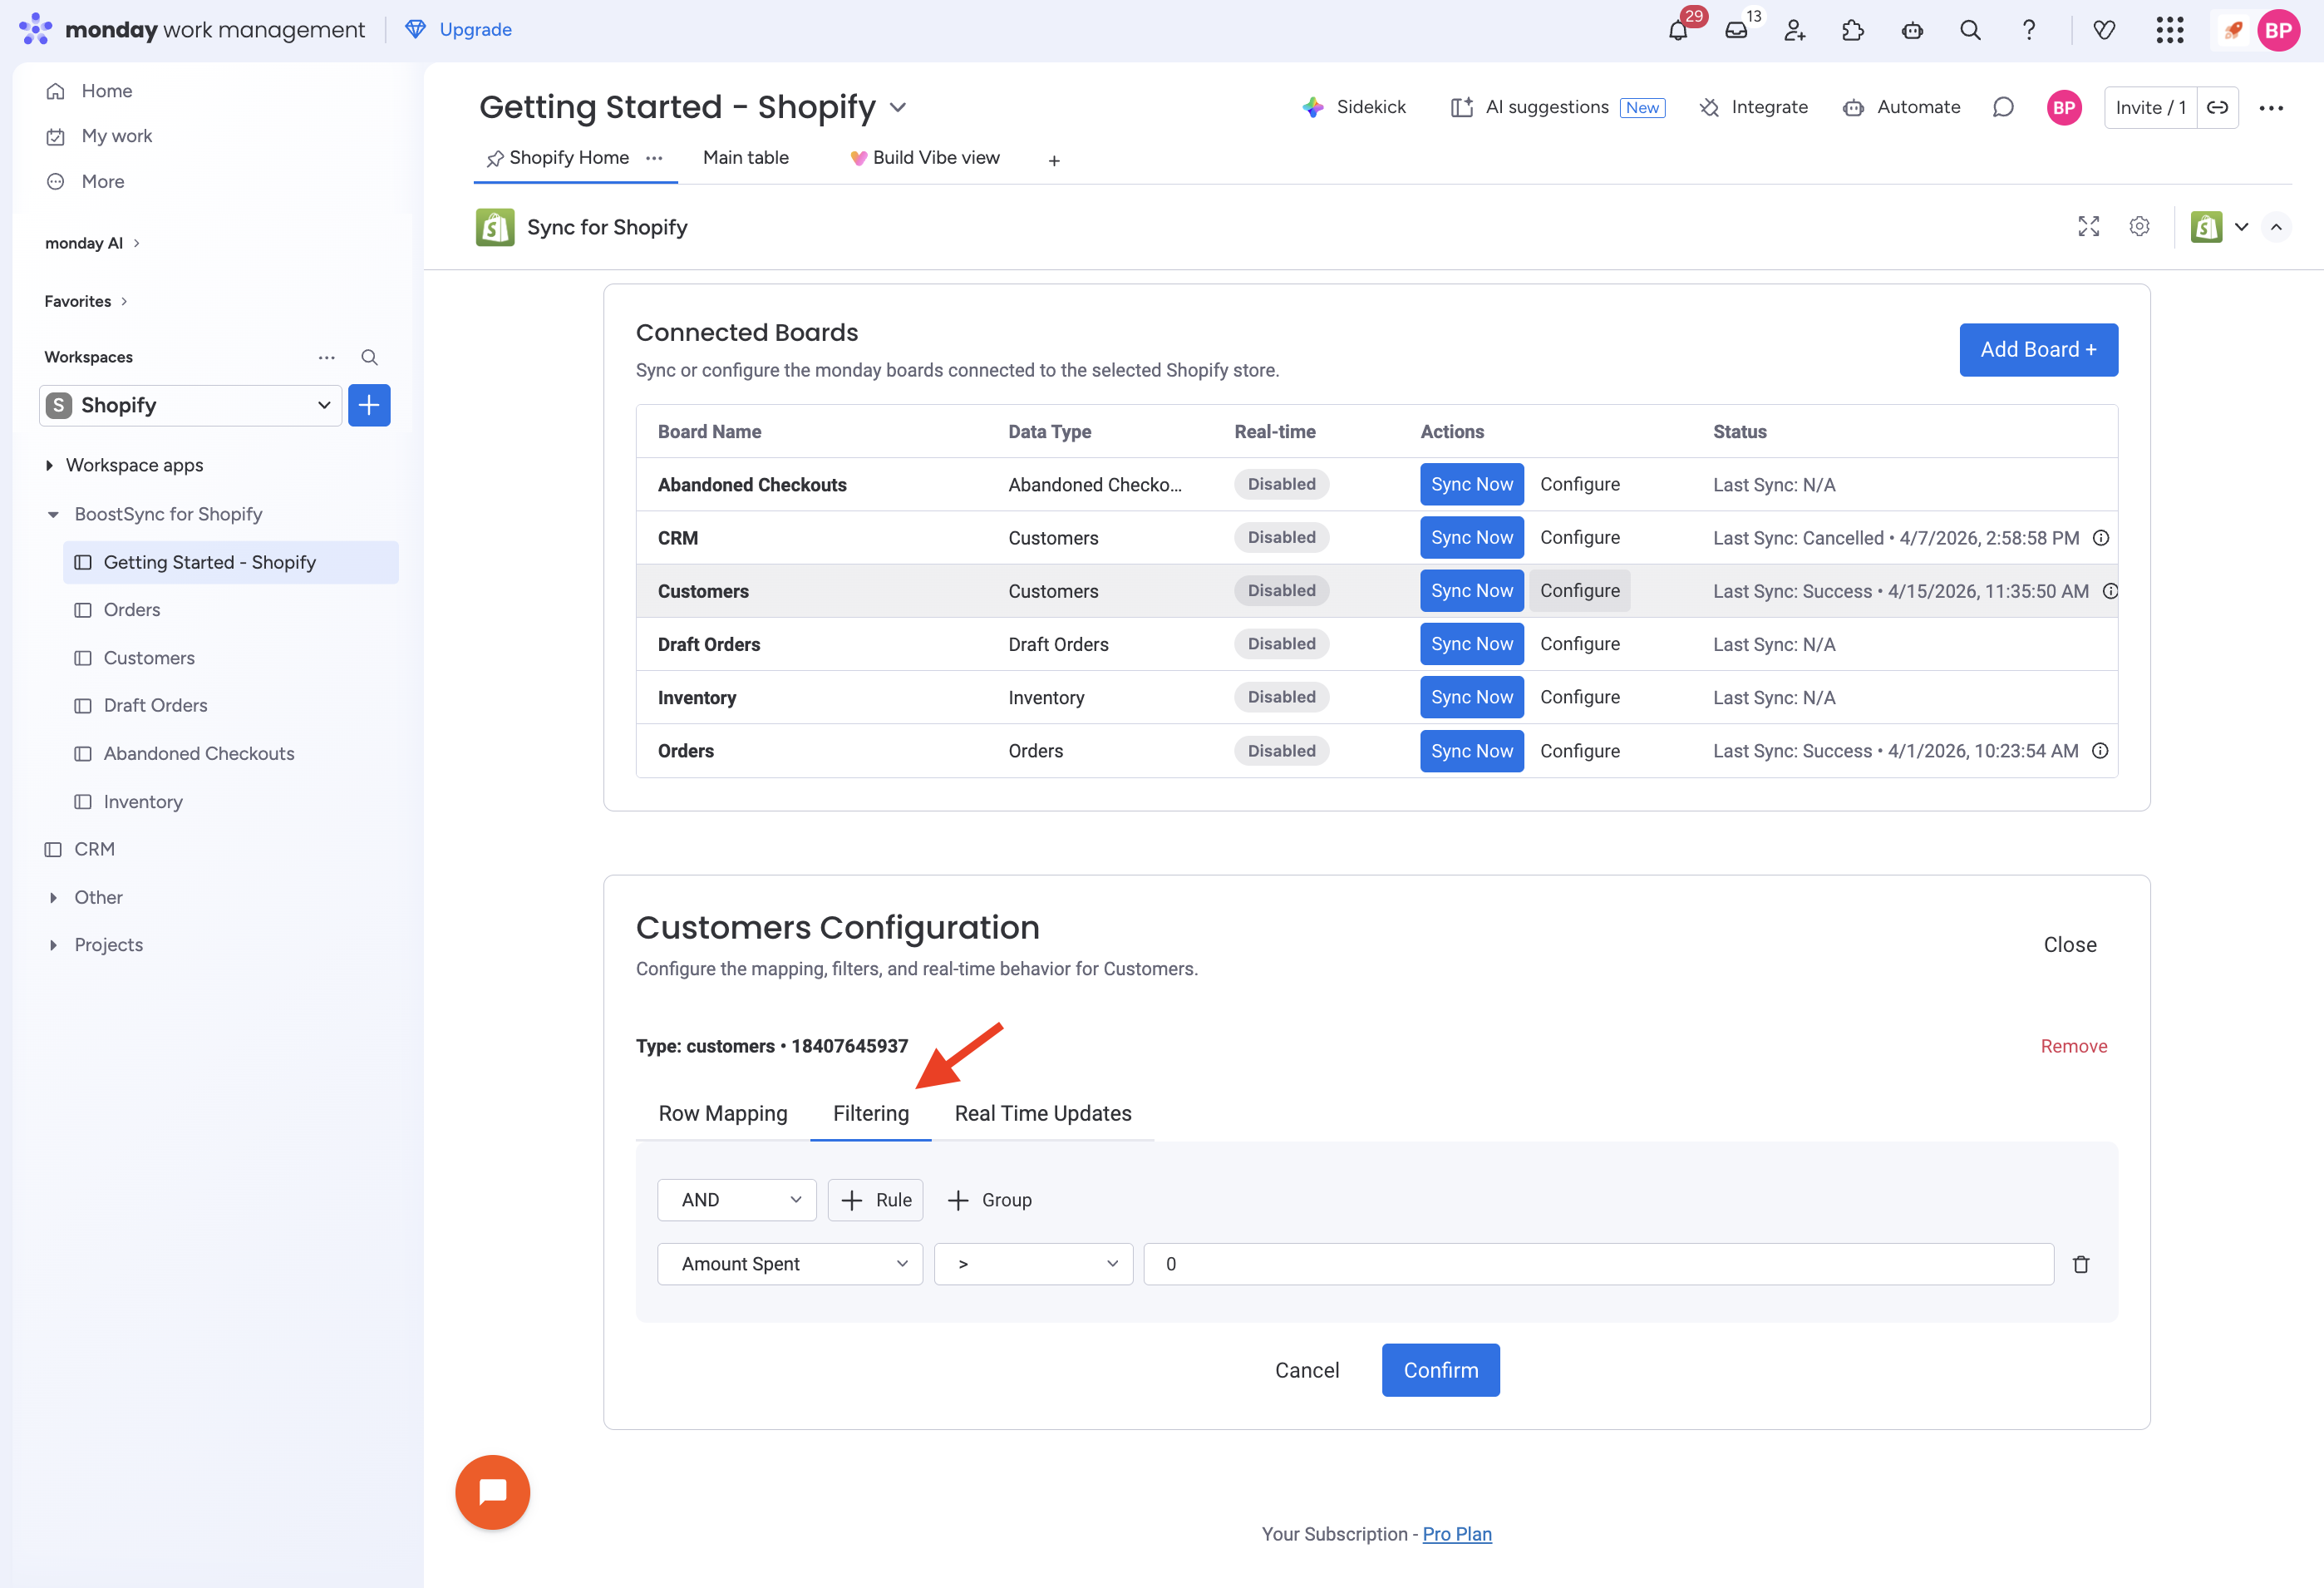Close the Customers Configuration panel
The height and width of the screenshot is (1588, 2324).
(2069, 945)
